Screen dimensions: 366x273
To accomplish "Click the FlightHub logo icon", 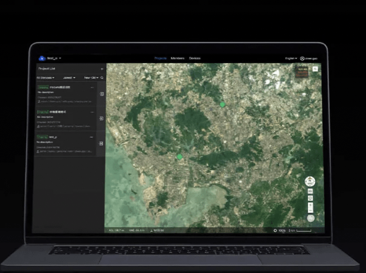I will (x=42, y=58).
